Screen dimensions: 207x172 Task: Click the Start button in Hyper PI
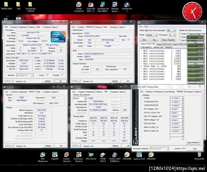coord(144,40)
